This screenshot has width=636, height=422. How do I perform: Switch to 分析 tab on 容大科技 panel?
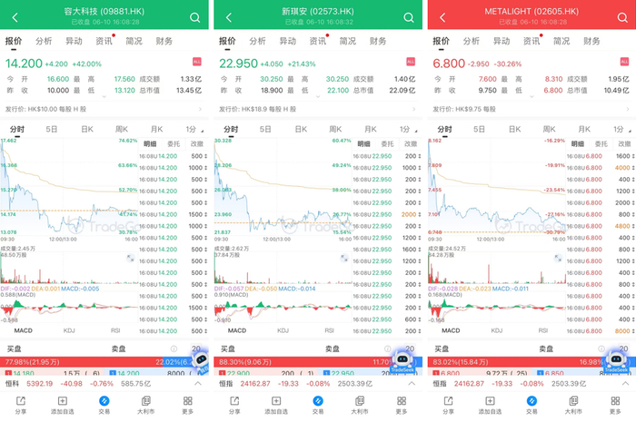point(44,41)
